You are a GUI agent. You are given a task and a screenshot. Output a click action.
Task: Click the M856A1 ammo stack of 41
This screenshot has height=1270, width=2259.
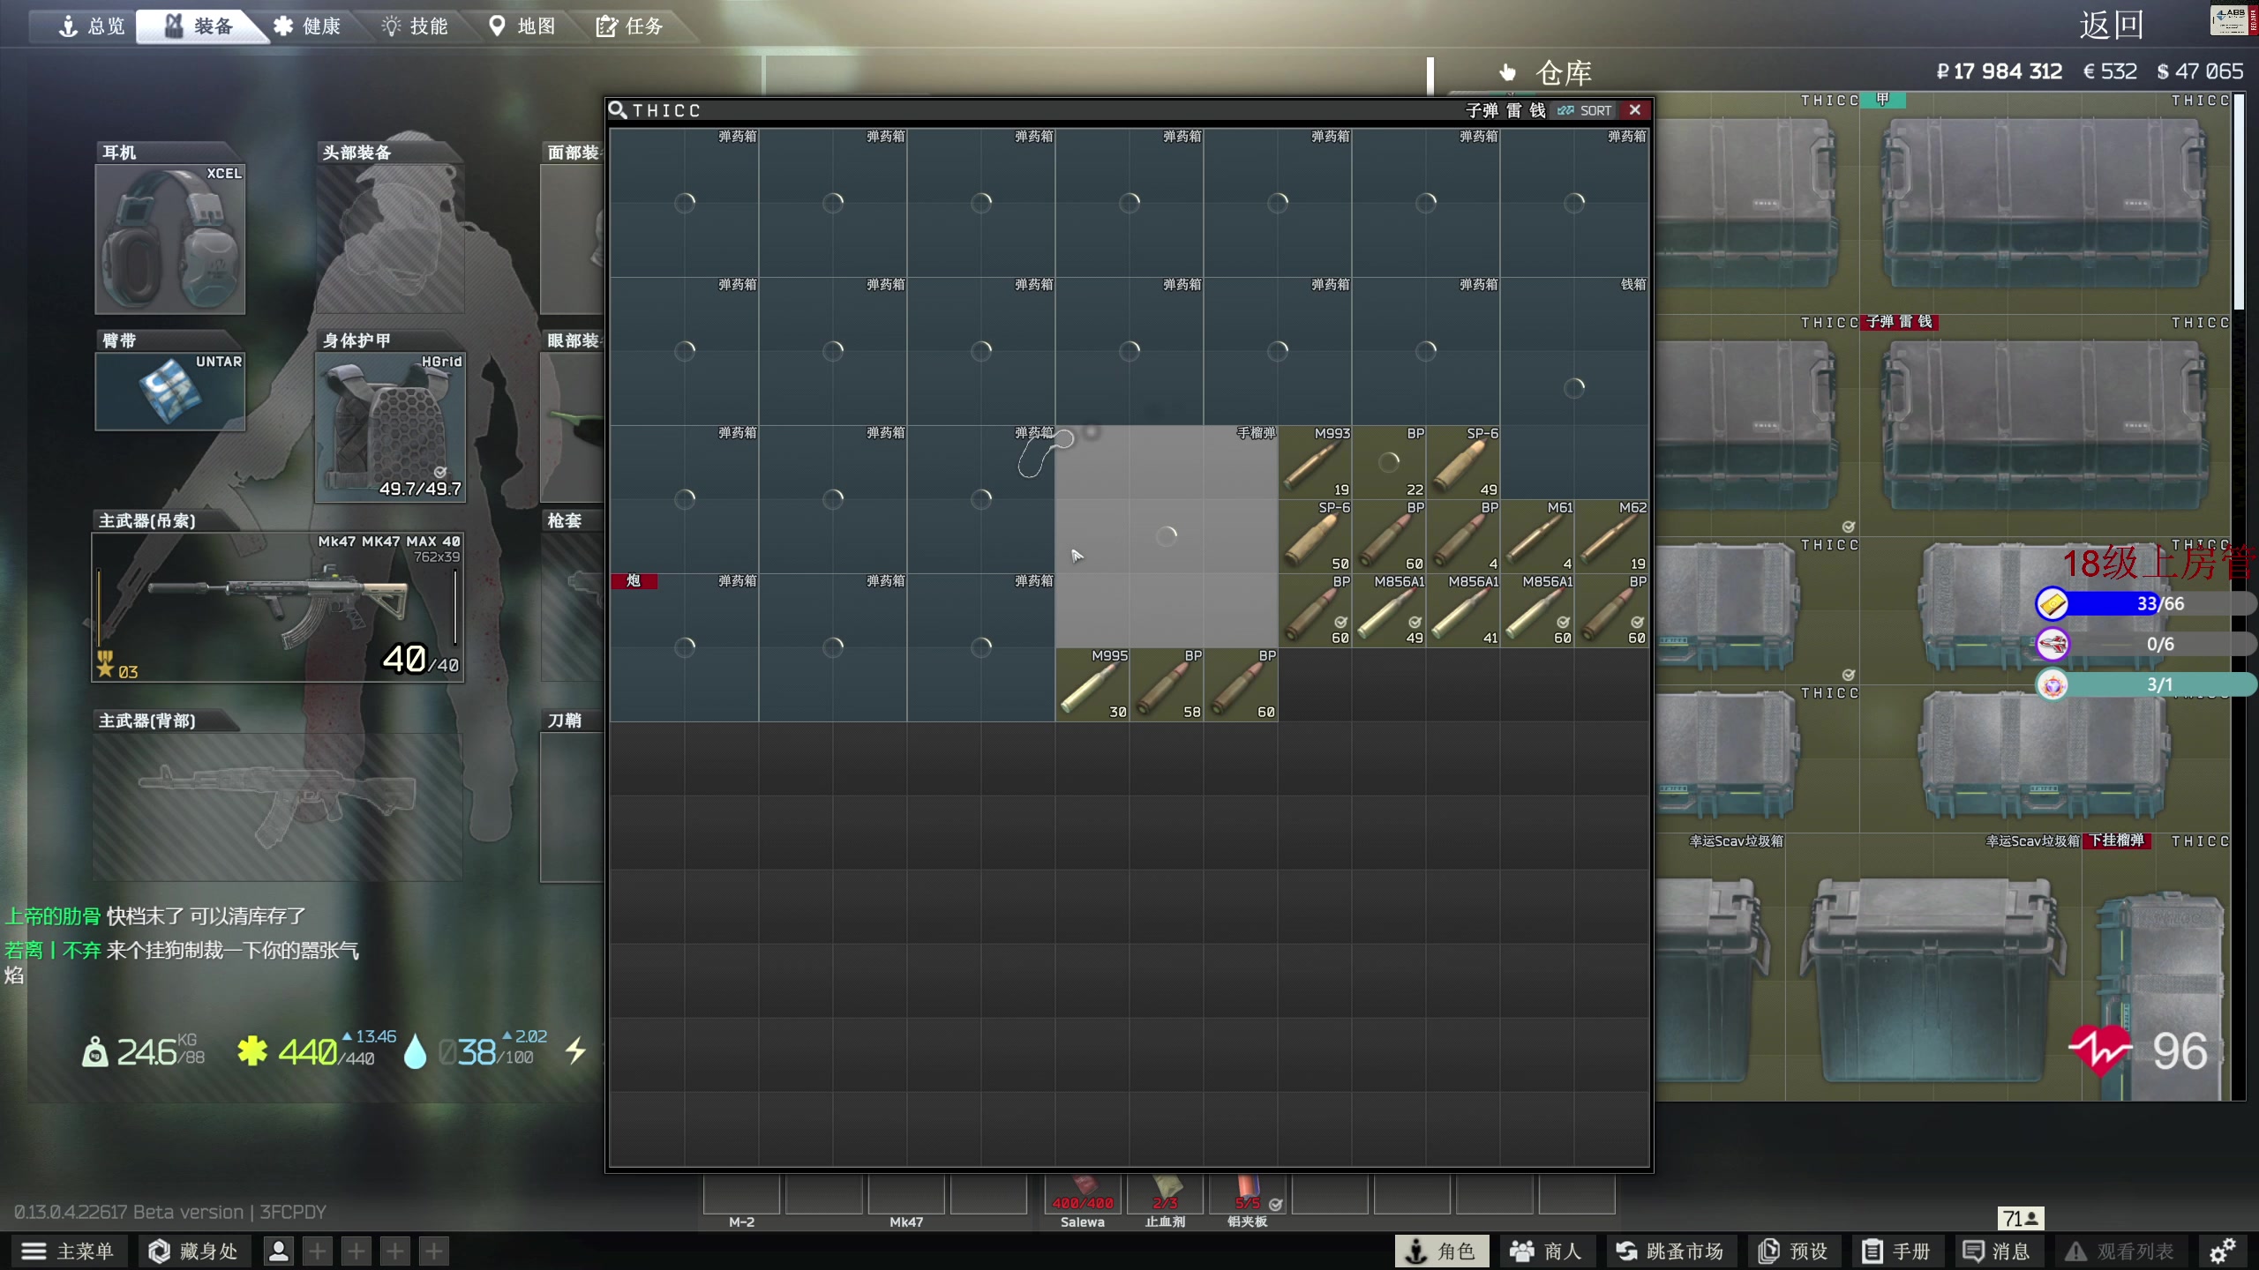[1463, 610]
